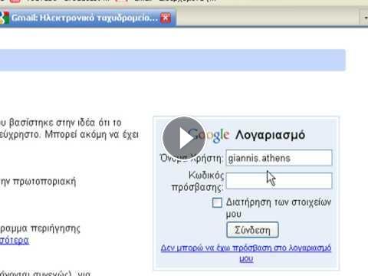Play the video with the center play button
The height and width of the screenshot is (276, 368).
click(184, 138)
